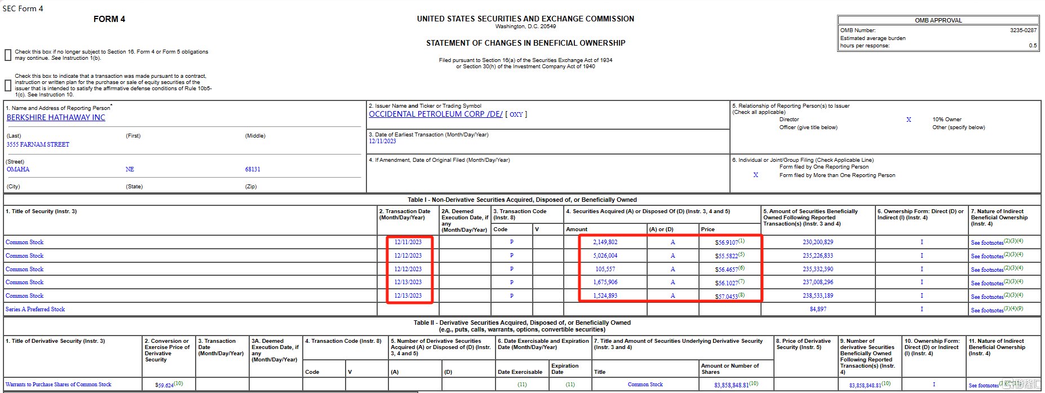The image size is (1045, 393).
Task: Click the amount 1,524,893
Action: (605, 296)
